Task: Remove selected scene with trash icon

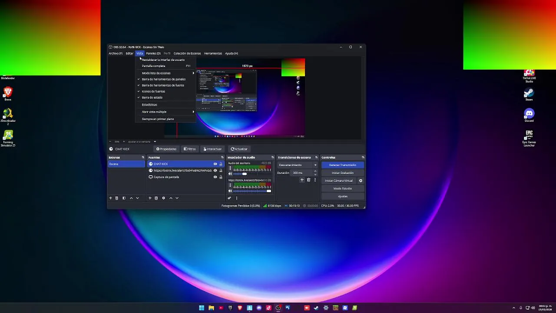Action: pyautogui.click(x=116, y=198)
